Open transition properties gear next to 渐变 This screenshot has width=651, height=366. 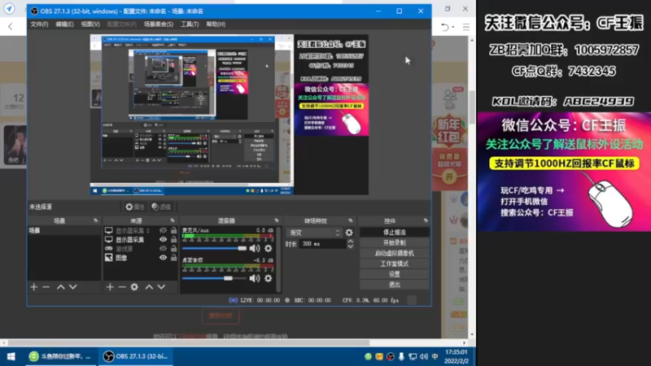coord(349,233)
